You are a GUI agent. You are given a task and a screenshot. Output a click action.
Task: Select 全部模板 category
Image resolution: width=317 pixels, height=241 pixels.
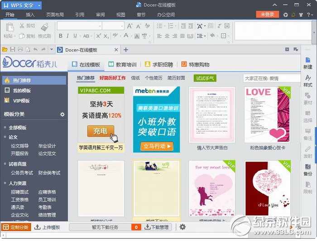18,128
